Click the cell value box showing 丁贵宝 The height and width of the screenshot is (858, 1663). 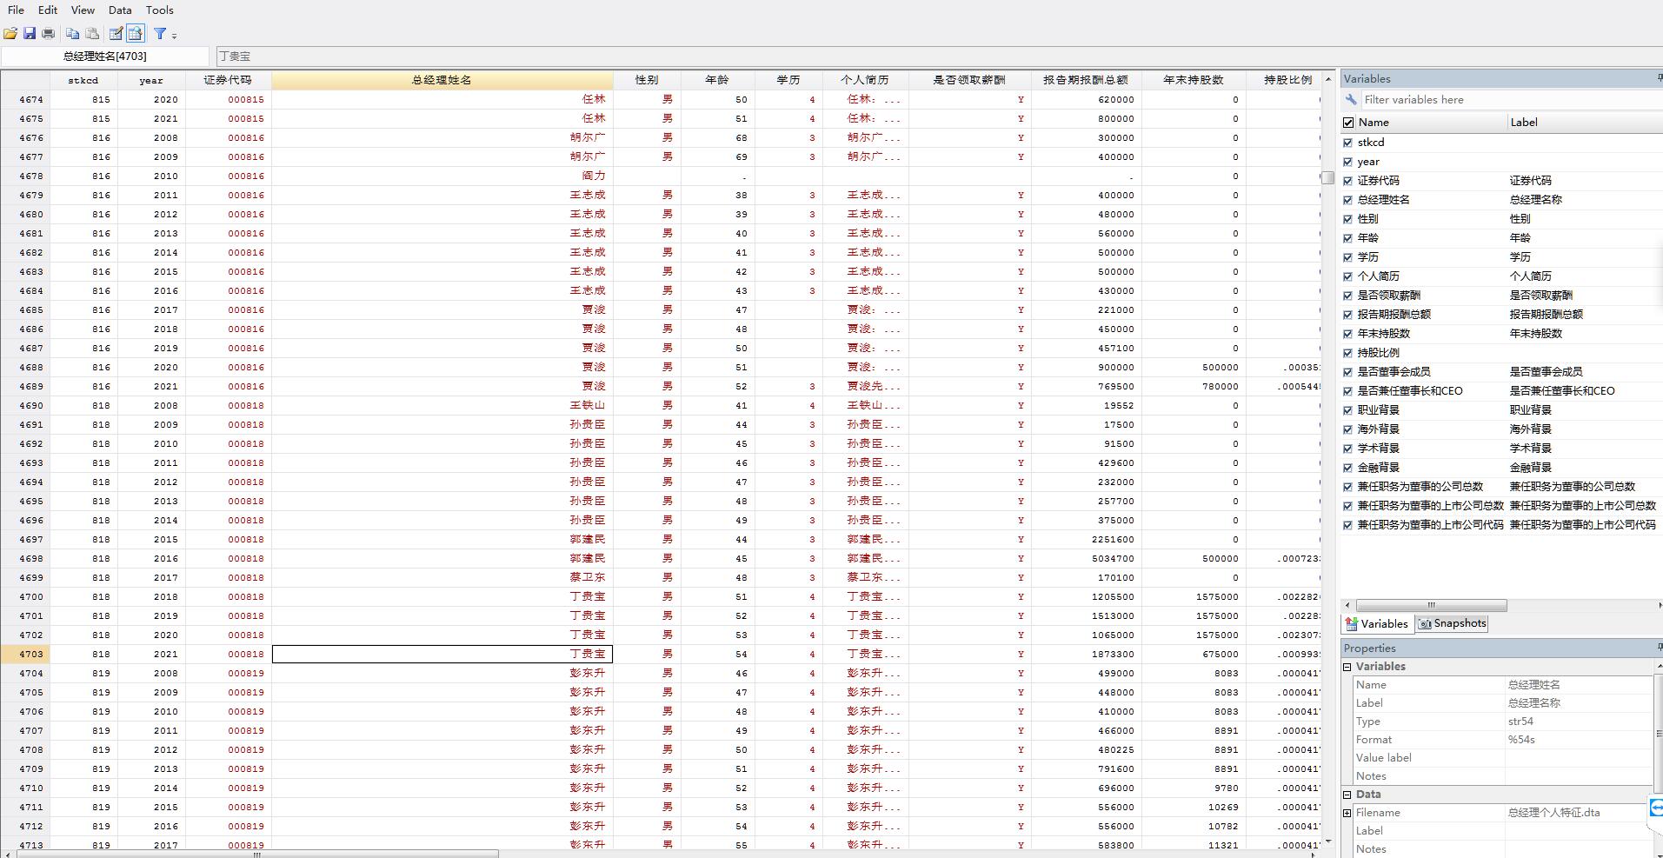click(x=939, y=57)
